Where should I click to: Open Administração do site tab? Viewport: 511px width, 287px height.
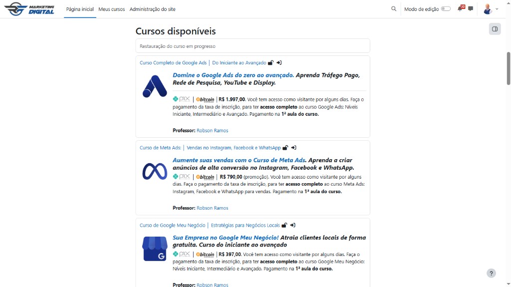[x=153, y=9]
